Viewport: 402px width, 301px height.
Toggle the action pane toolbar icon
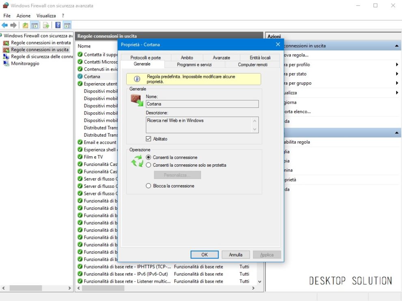[x=67, y=25]
